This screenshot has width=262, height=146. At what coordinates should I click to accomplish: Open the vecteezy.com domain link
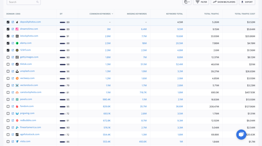coord(27,78)
